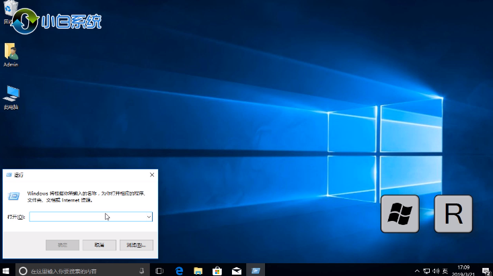Click the Task View taskbar icon
This screenshot has height=276, width=493.
point(159,271)
